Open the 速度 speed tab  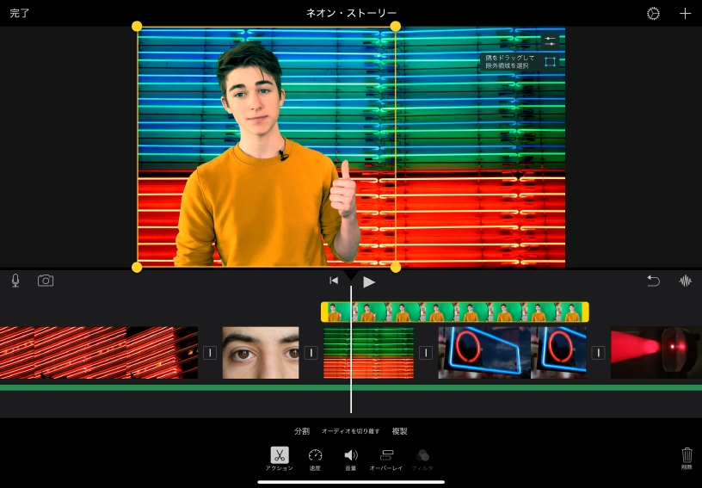coord(315,457)
